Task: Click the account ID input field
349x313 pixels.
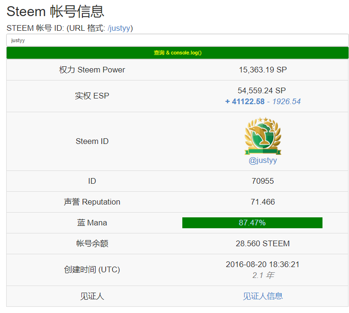Action: (177, 40)
